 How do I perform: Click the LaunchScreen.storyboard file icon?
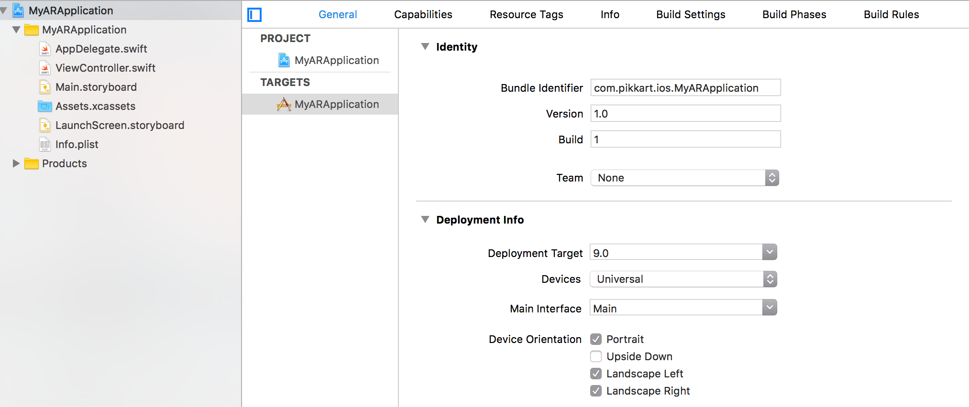coord(45,125)
